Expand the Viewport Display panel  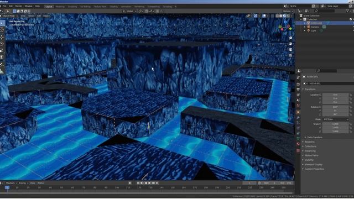click(313, 165)
